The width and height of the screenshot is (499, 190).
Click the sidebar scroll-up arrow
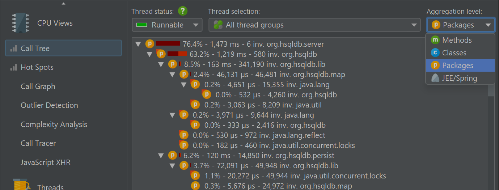64,4
